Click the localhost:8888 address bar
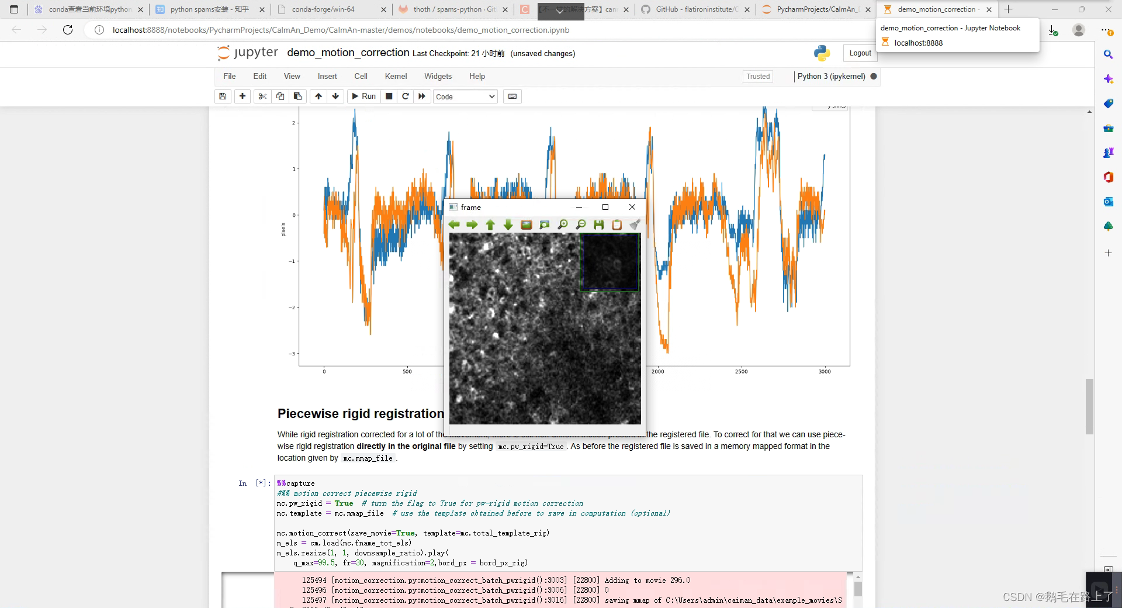Image resolution: width=1122 pixels, height=608 pixels. coord(341,30)
